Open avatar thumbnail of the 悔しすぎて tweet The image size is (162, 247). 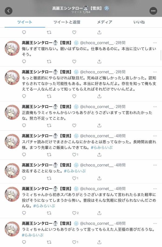coord(12,48)
